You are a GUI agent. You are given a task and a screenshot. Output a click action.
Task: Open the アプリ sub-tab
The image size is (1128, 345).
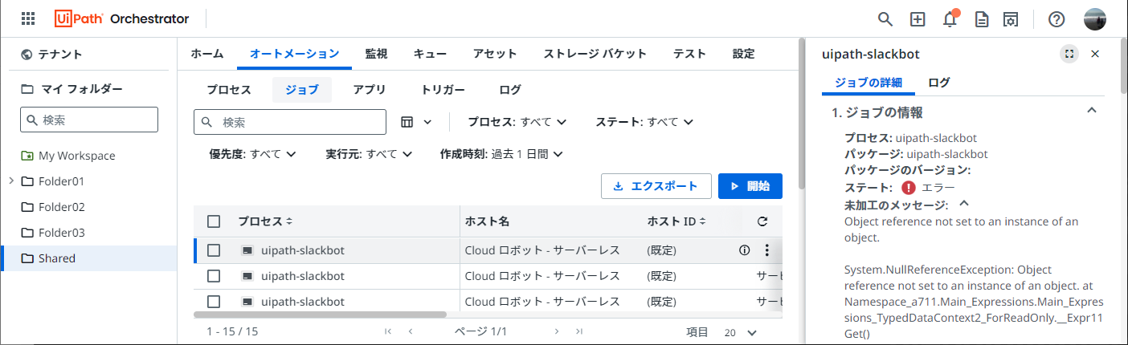[x=370, y=90]
